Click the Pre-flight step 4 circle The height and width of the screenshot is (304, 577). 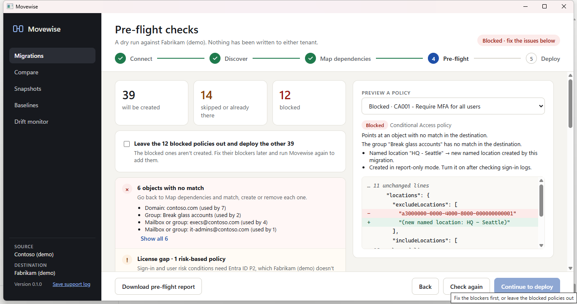[433, 59]
